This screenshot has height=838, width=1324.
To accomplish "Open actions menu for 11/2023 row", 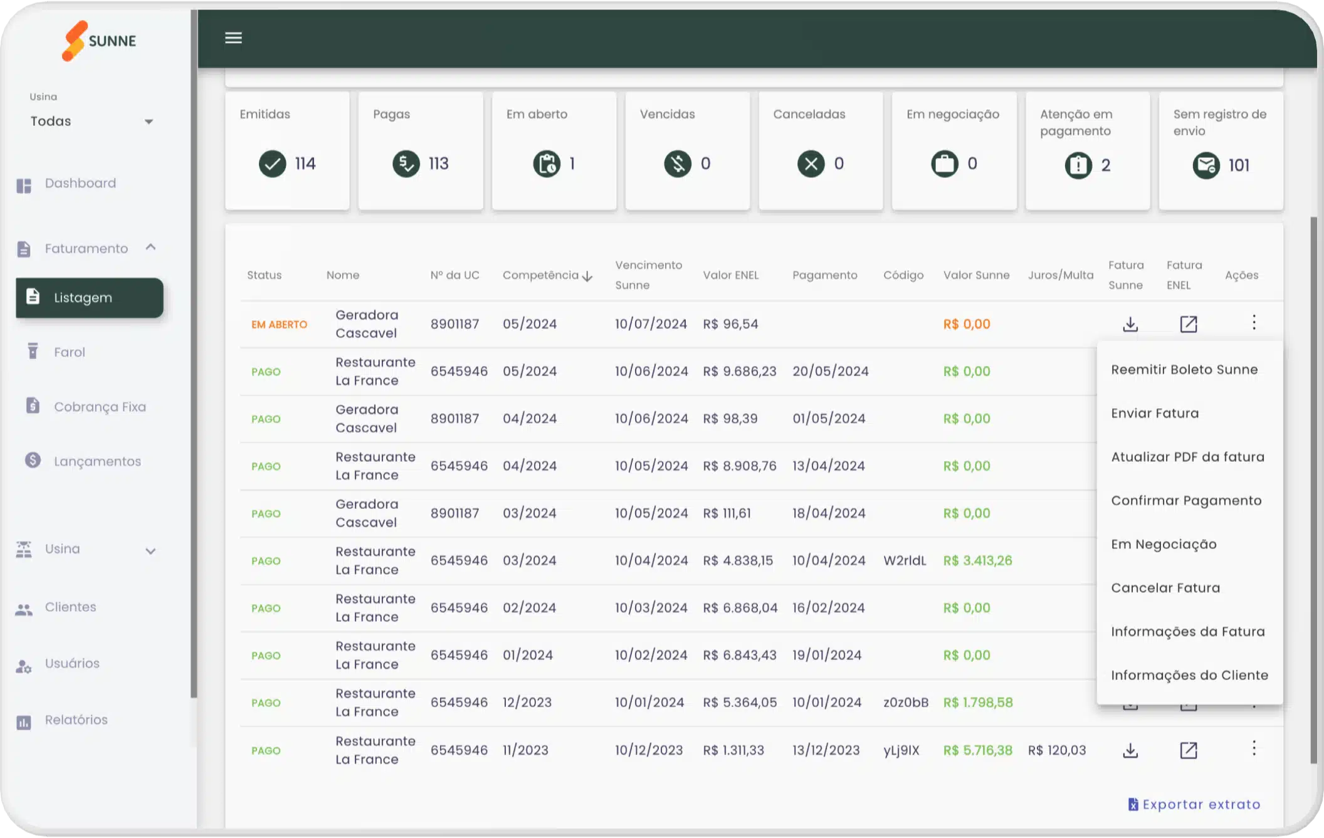I will (x=1254, y=748).
